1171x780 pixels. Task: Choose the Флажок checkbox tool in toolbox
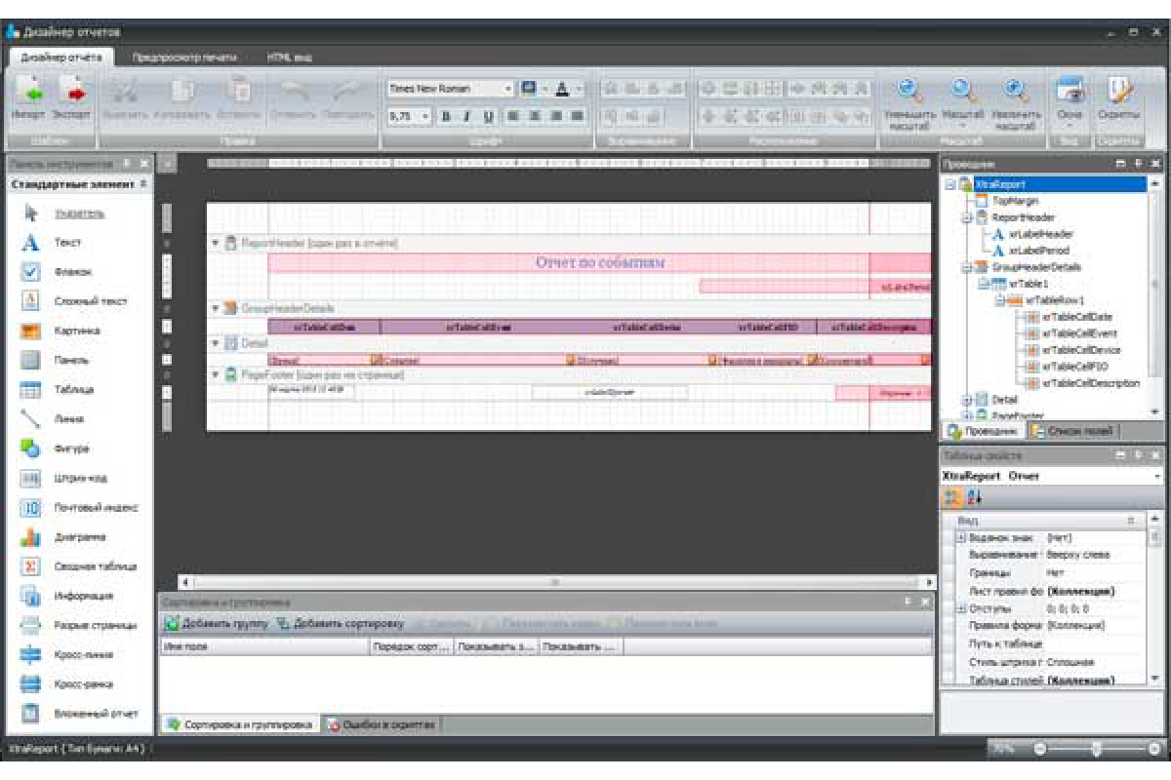[73, 272]
